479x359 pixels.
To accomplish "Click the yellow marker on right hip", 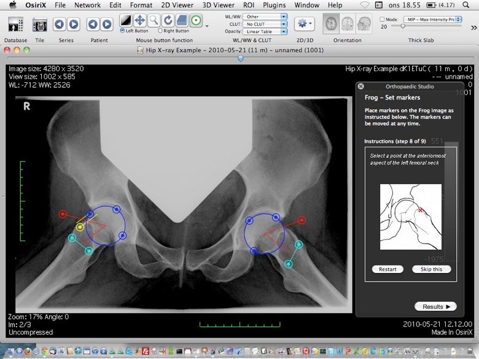I will 80,227.
